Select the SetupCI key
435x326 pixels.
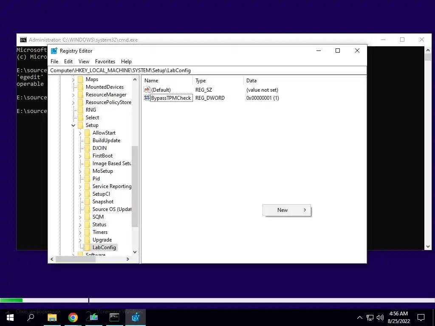pos(101,194)
